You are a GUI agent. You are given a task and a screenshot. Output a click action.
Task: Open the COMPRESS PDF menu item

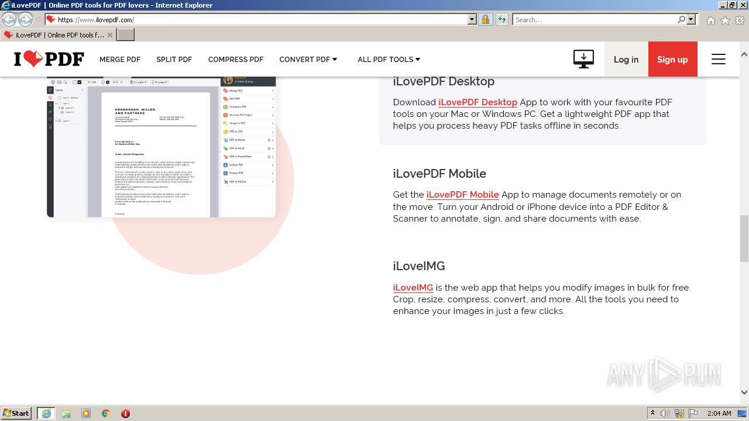[236, 59]
